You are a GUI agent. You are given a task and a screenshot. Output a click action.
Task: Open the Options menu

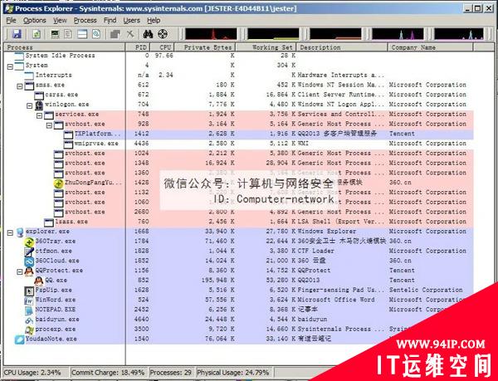34,20
